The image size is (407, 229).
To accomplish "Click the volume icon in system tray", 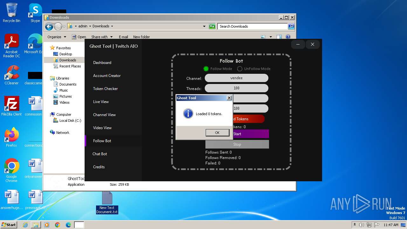I will [362, 225].
